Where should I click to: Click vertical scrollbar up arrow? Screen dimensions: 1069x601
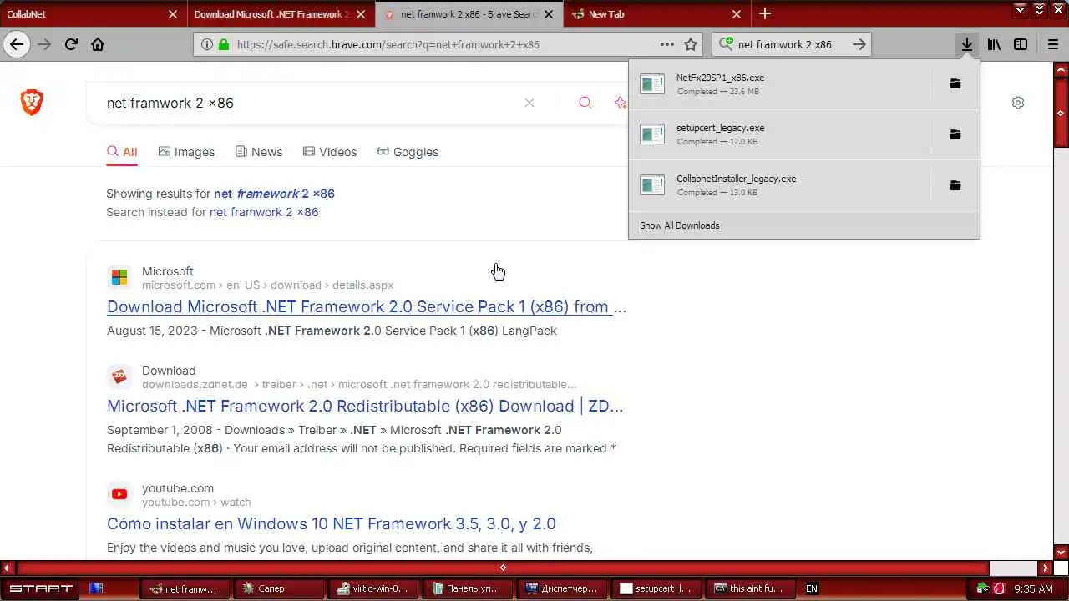click(1061, 71)
